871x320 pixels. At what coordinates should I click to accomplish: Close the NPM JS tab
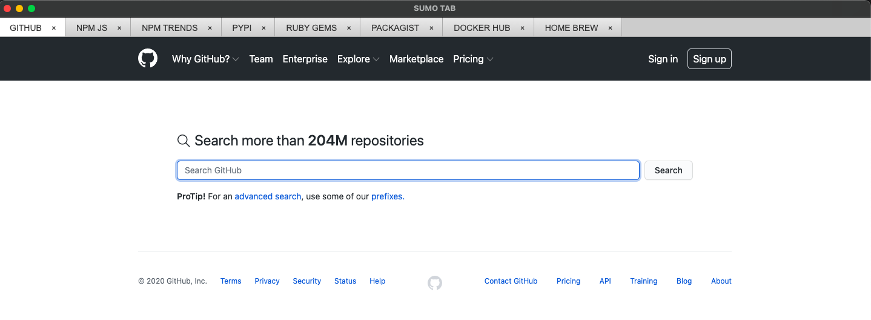[119, 28]
